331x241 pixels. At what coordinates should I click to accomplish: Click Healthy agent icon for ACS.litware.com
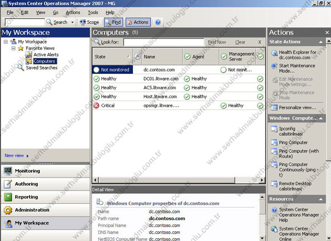pyautogui.click(x=187, y=88)
